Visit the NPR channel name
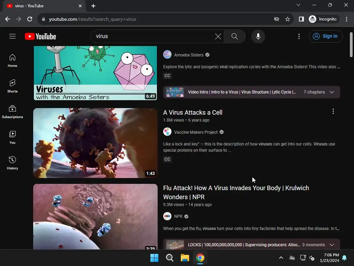Screen dimensions: 354x266 click(178, 216)
